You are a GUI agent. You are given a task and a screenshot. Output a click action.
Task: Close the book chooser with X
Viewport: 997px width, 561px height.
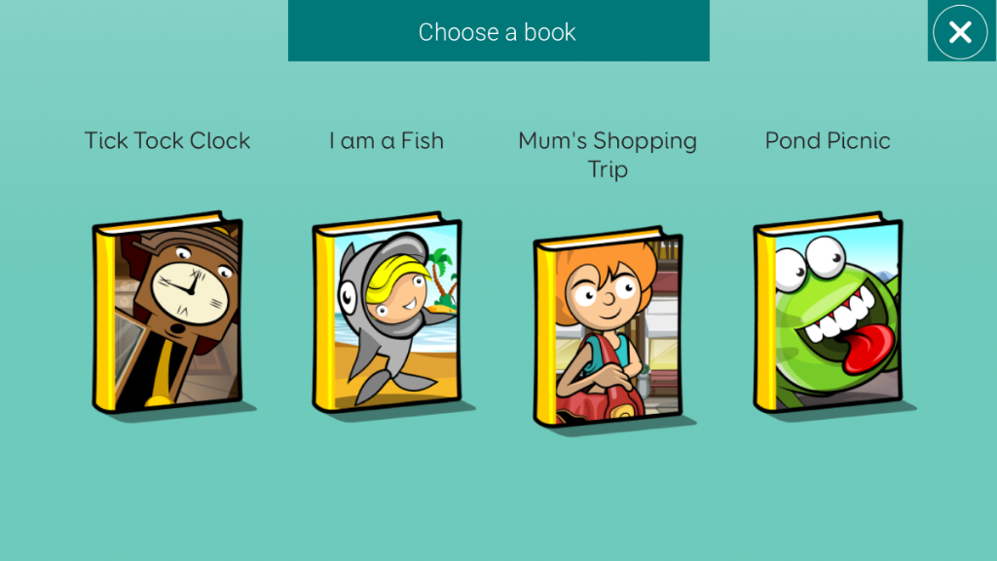tap(961, 32)
